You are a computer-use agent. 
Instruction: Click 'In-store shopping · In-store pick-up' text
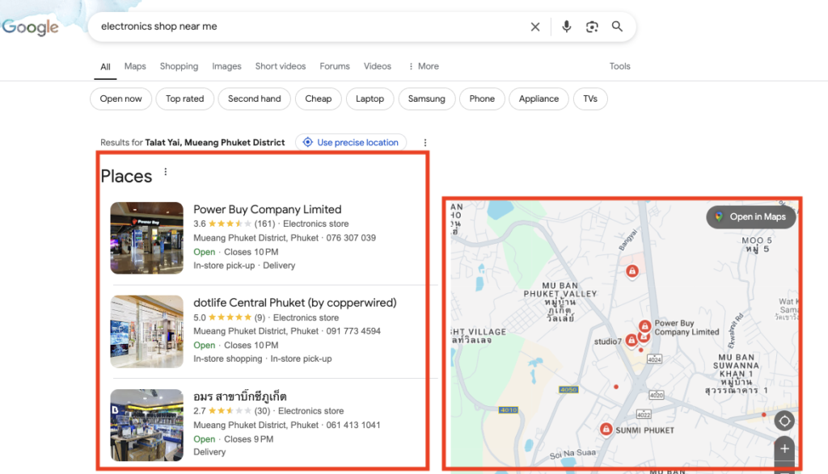[263, 359]
